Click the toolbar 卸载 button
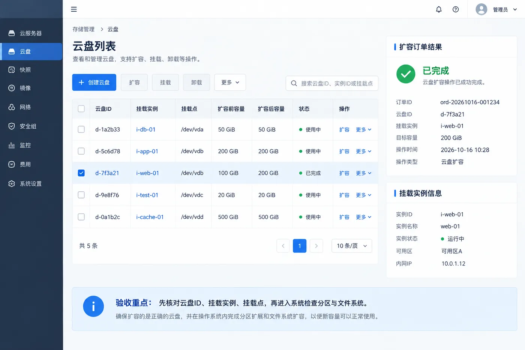The height and width of the screenshot is (350, 525). (x=196, y=82)
